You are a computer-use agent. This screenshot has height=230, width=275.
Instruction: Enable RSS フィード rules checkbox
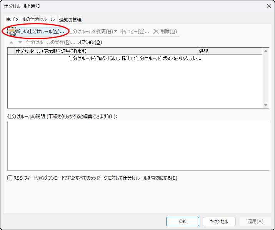point(10,178)
